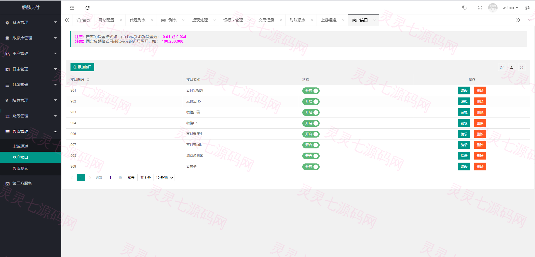
Task: Click the refresh page icon in the header
Action: [x=87, y=8]
